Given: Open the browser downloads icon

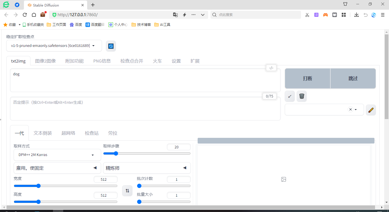Looking at the screenshot, I should pos(357,15).
